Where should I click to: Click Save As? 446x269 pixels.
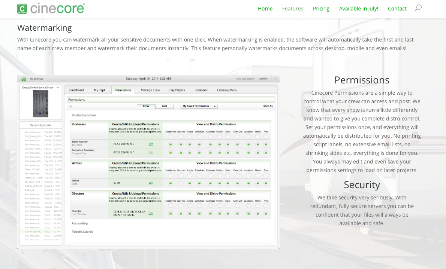click(x=268, y=106)
